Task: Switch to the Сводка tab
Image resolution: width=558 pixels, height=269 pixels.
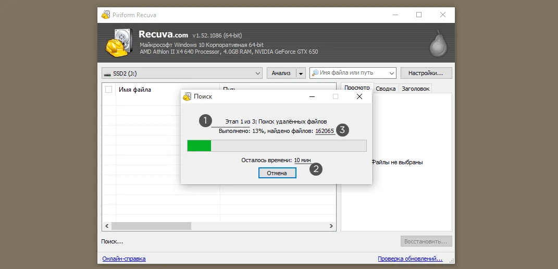Action: 386,89
